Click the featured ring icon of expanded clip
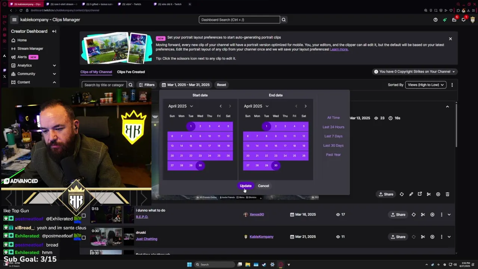This screenshot has width=478, height=269. 402,194
